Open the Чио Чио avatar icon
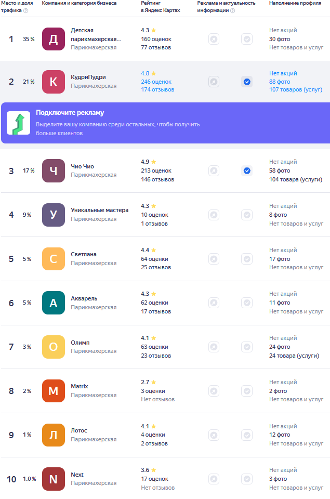Viewport: 330px width, 499px height. (x=54, y=171)
